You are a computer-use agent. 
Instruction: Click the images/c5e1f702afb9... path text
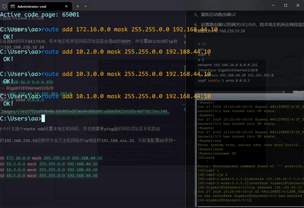point(85,111)
